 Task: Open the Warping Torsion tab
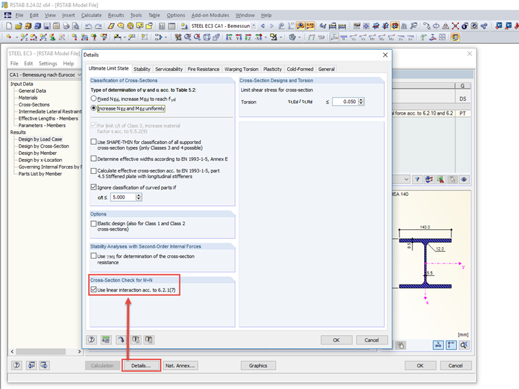pos(241,69)
